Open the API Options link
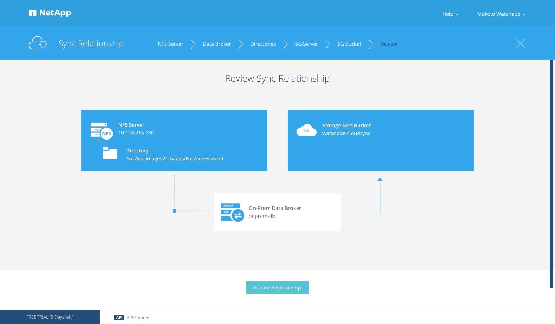The width and height of the screenshot is (555, 324). point(138,318)
